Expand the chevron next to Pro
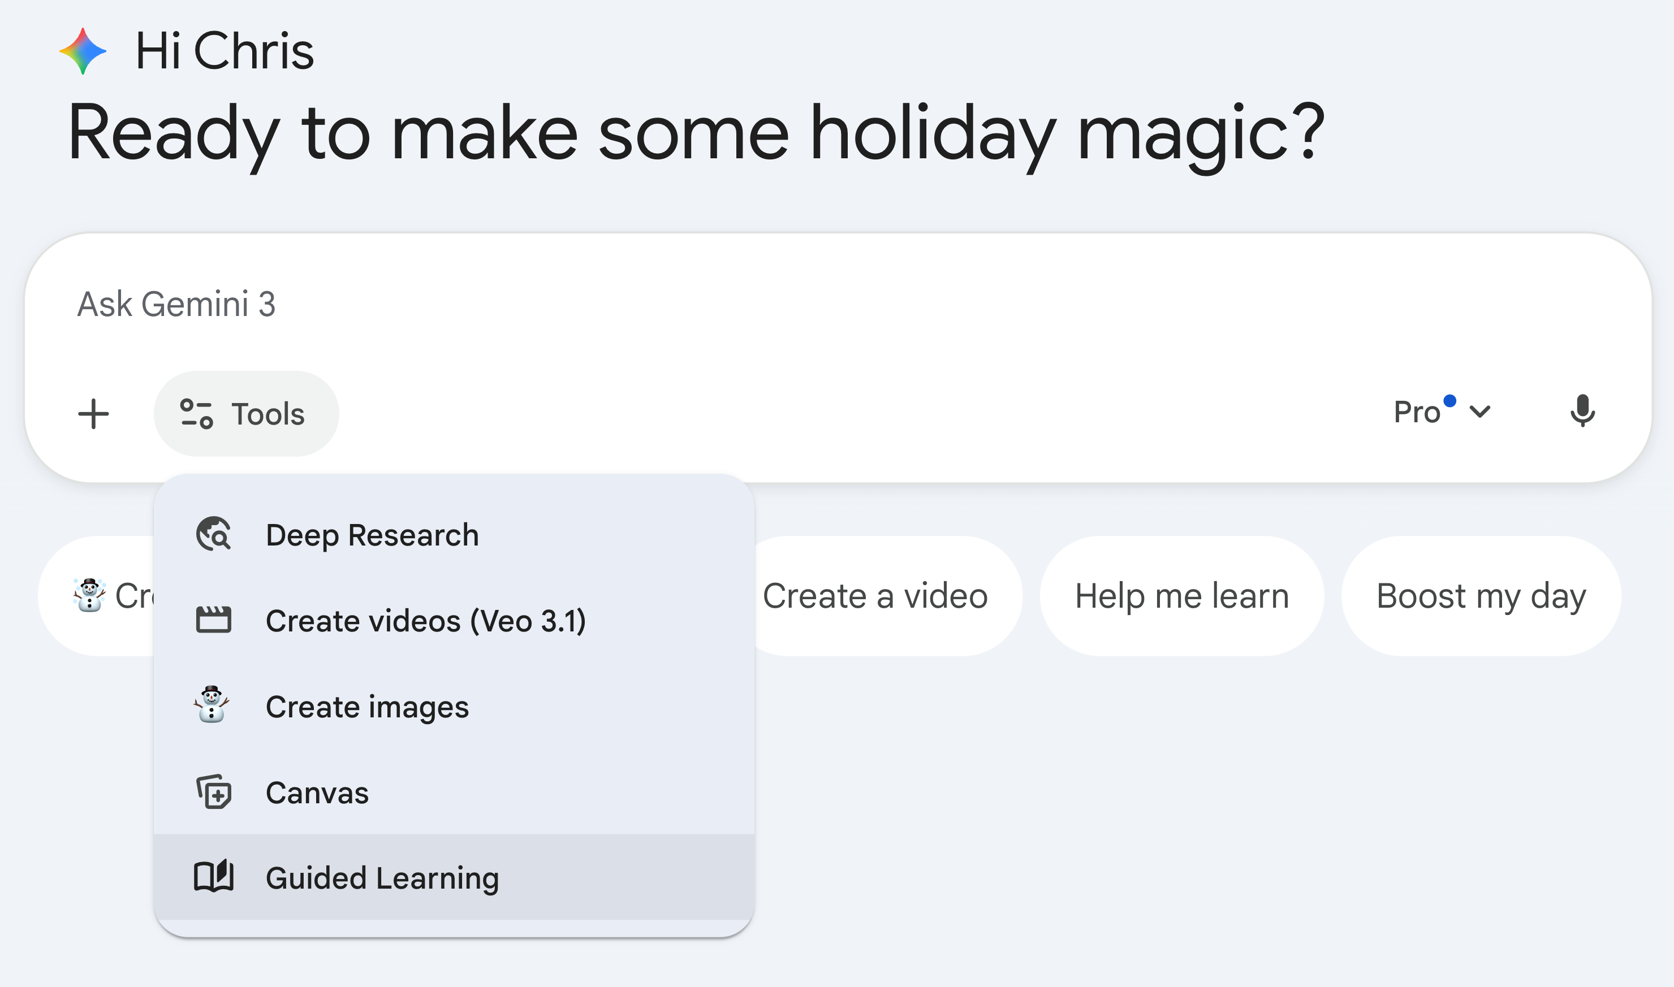Image resolution: width=1674 pixels, height=987 pixels. (1479, 412)
